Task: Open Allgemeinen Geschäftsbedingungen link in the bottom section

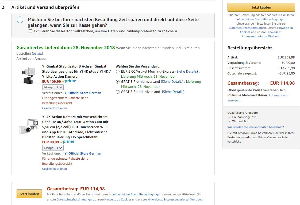Action: pos(137,194)
